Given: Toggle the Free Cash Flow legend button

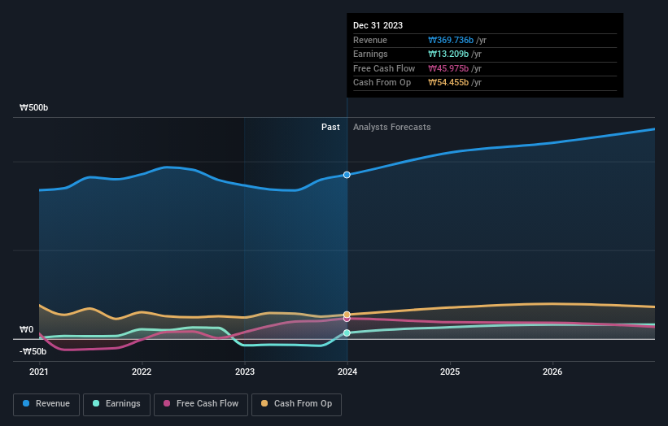Looking at the screenshot, I should click(x=201, y=404).
